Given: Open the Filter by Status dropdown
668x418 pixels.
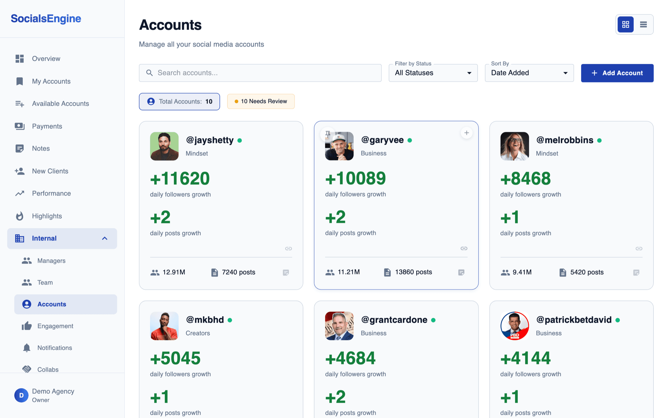Looking at the screenshot, I should point(433,73).
